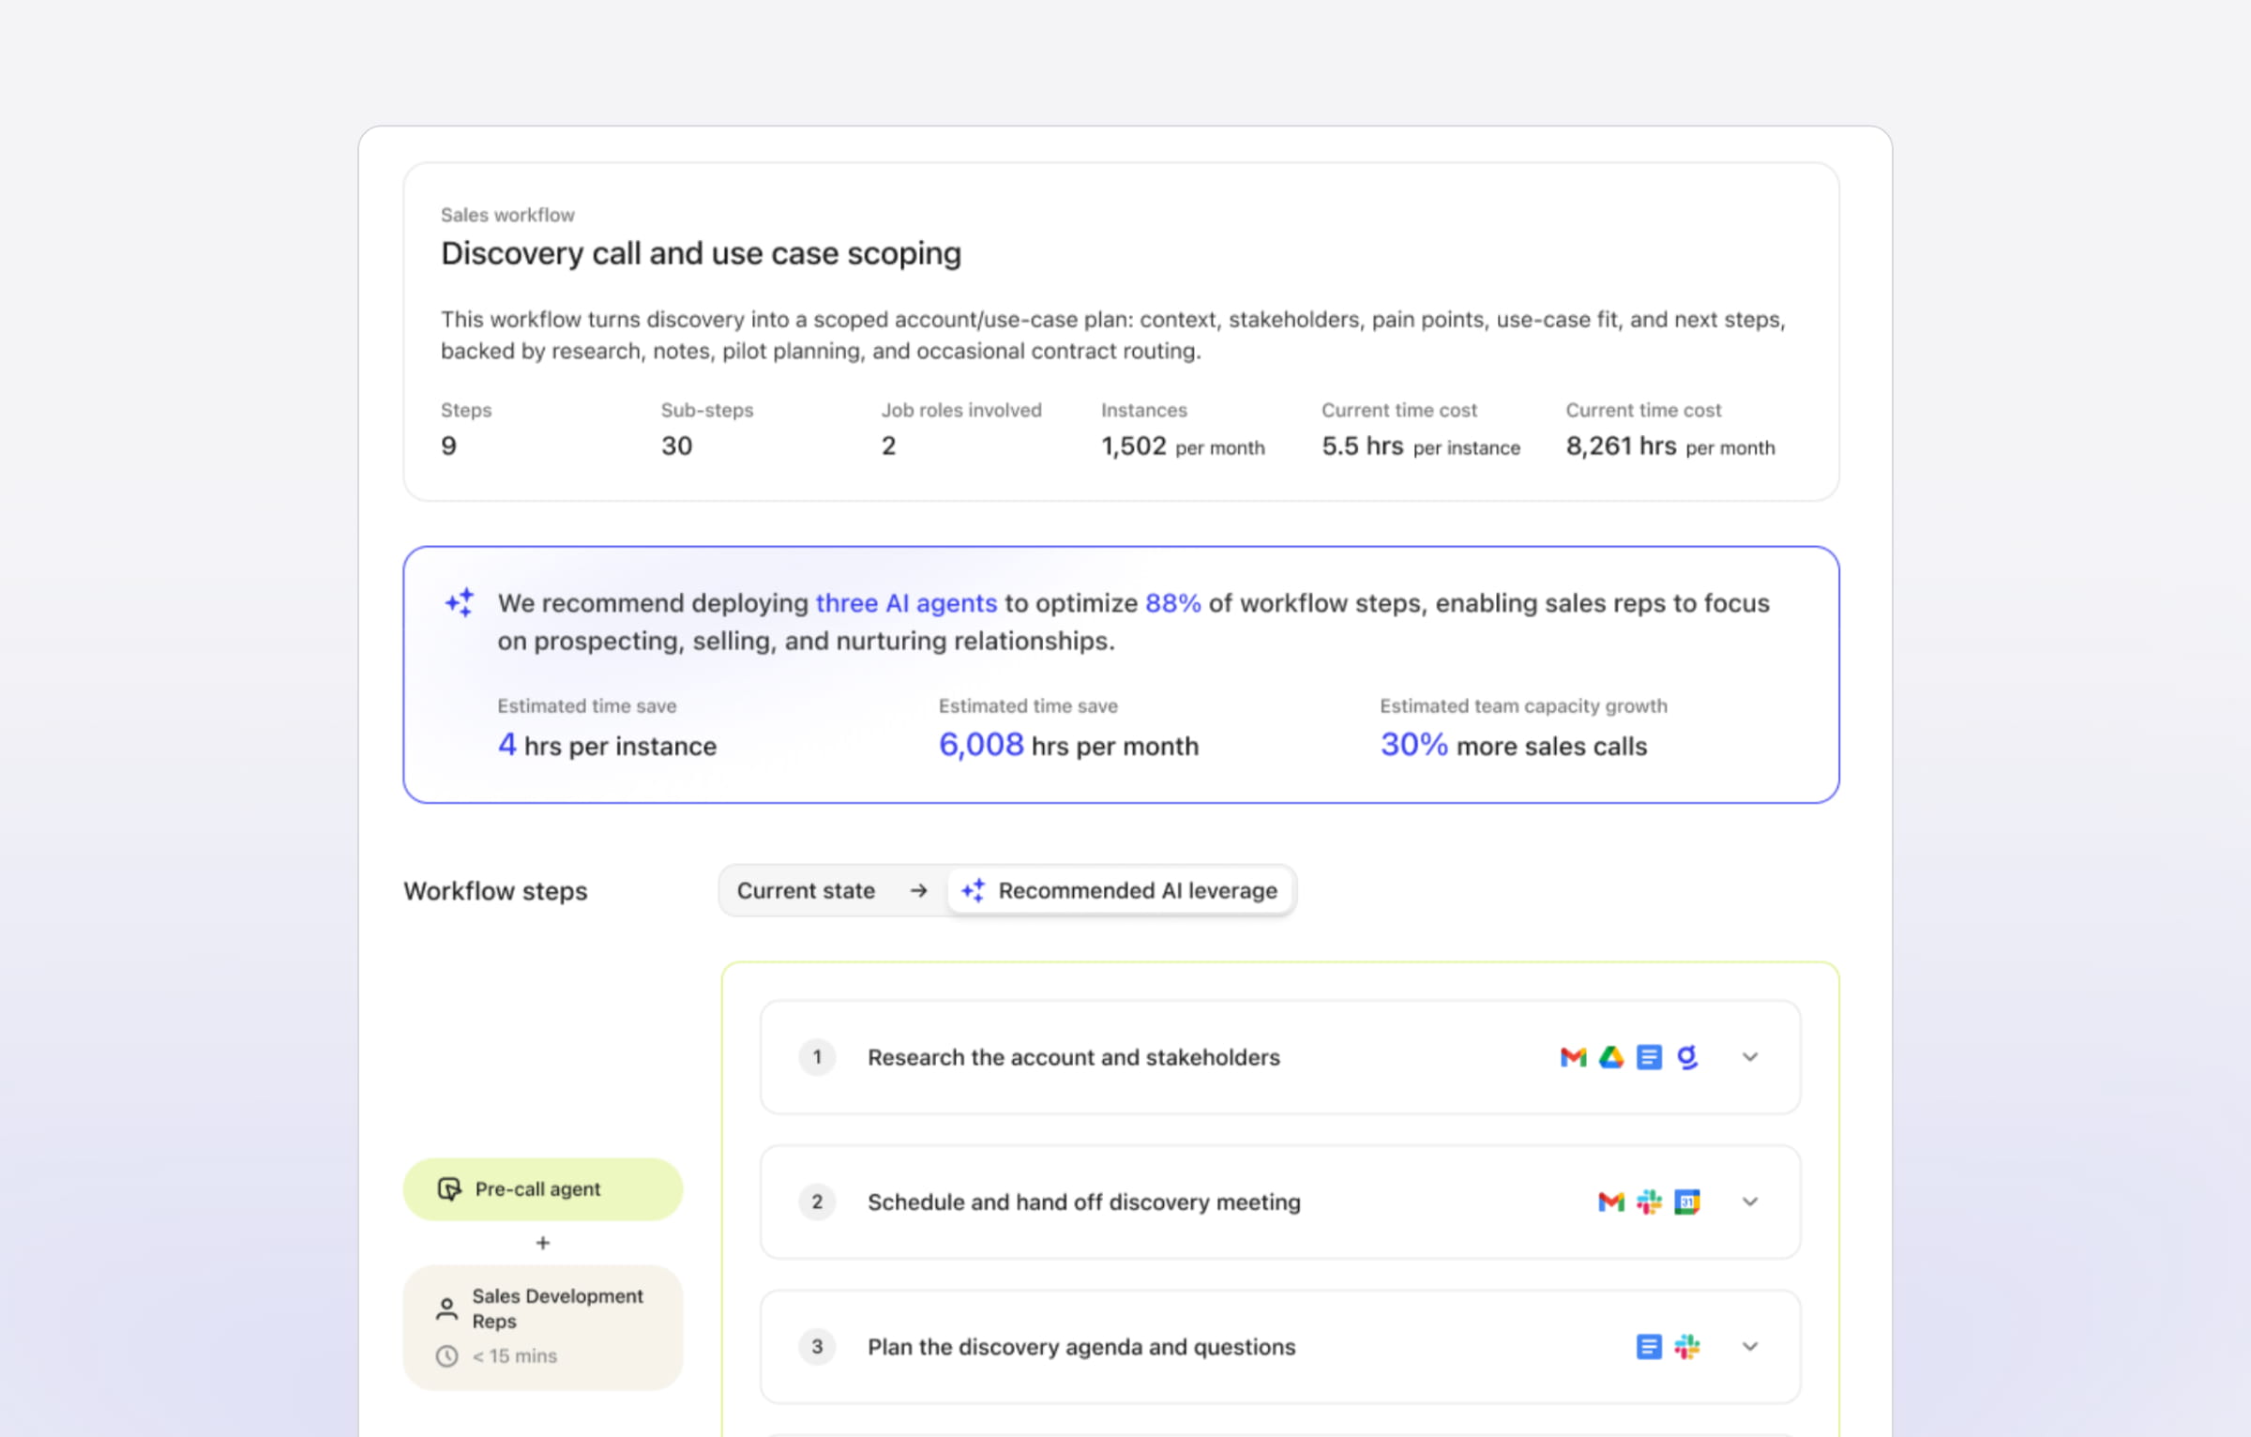Expand the Schedule and hand off discovery meeting step
Viewport: 2251px width, 1437px height.
point(1750,1202)
